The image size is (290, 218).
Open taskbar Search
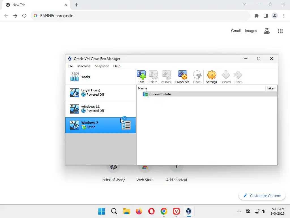[x=114, y=211]
